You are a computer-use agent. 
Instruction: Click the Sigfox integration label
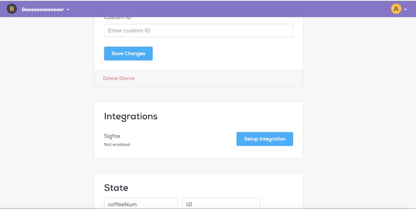click(112, 136)
